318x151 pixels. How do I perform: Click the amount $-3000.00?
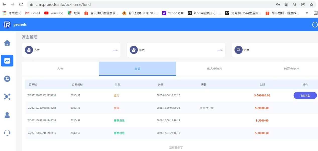[262, 121]
